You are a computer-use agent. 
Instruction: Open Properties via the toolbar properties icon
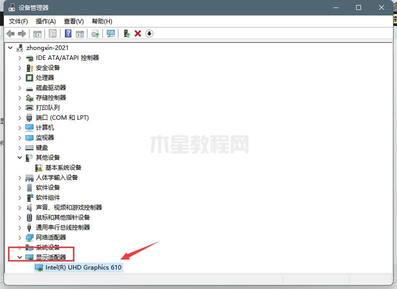click(52, 33)
